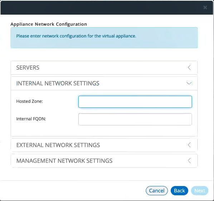Click the disabled Next button
The image size is (214, 201).
tap(200, 191)
